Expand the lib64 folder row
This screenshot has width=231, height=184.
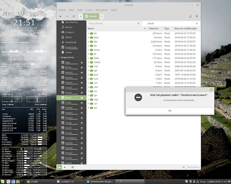[x=88, y=58]
